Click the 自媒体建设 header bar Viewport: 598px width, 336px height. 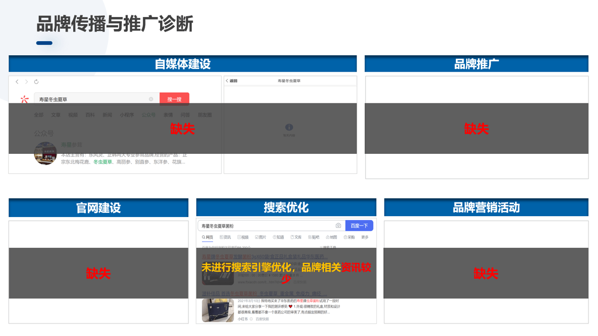[x=182, y=64]
